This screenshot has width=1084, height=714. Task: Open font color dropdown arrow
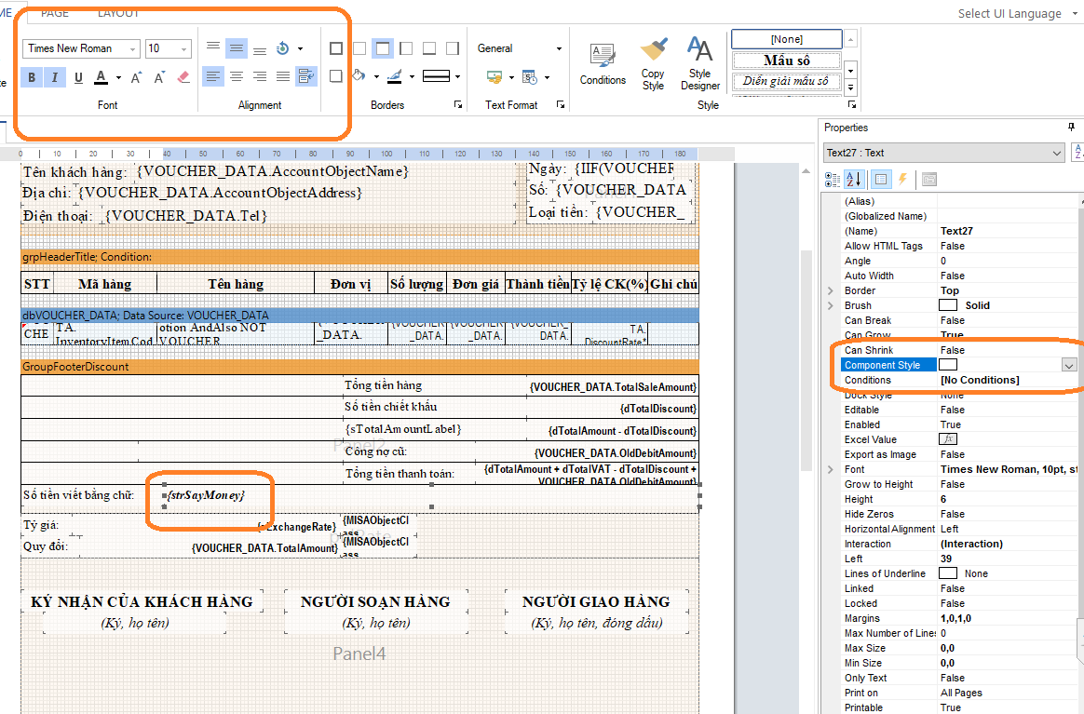click(118, 77)
